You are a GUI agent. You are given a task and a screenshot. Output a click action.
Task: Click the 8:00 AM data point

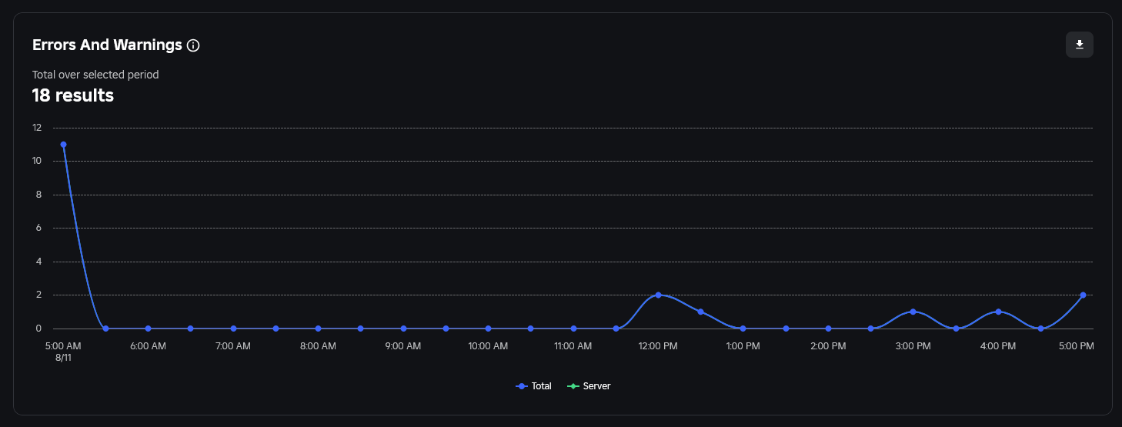point(318,329)
